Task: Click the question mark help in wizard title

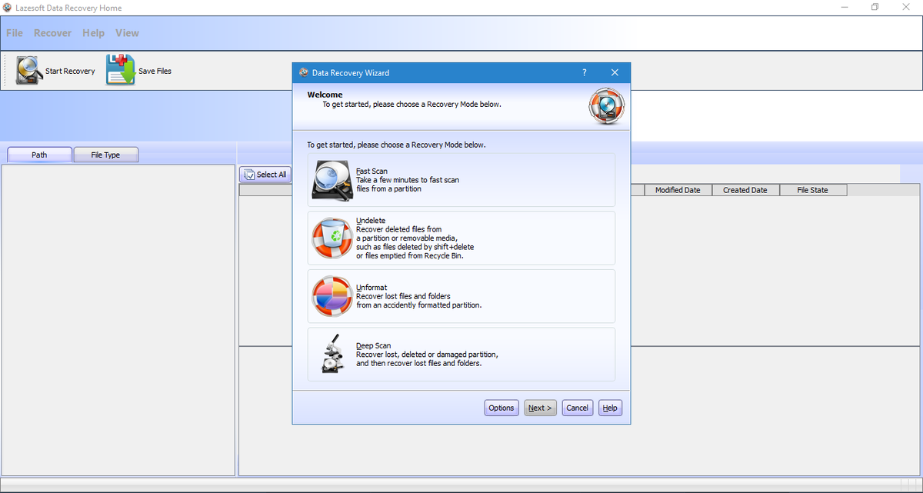Action: 584,73
